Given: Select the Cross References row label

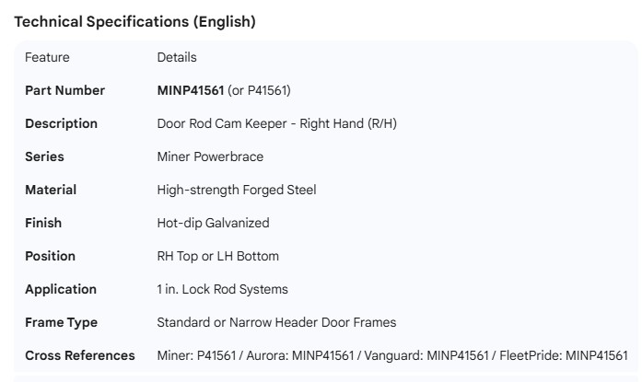Looking at the screenshot, I should (x=79, y=355).
